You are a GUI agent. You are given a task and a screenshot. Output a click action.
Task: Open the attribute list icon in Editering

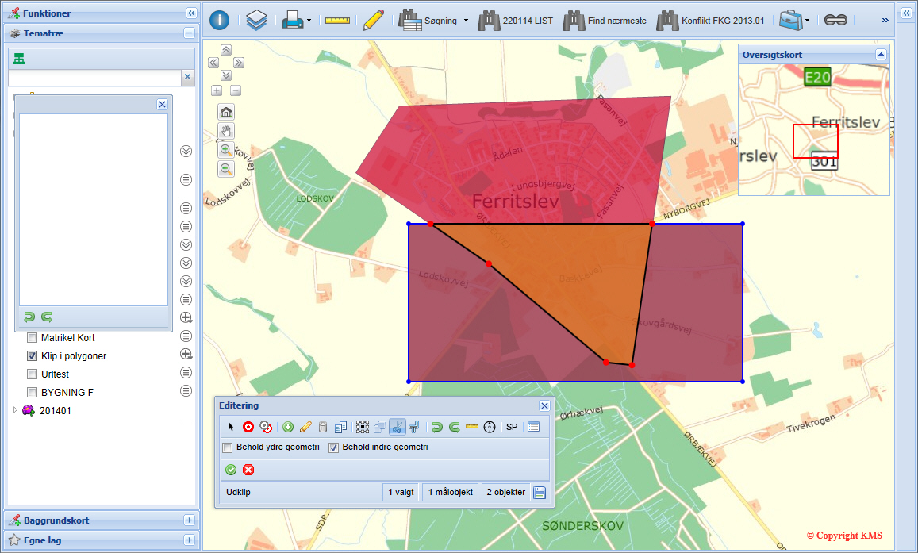pos(533,427)
